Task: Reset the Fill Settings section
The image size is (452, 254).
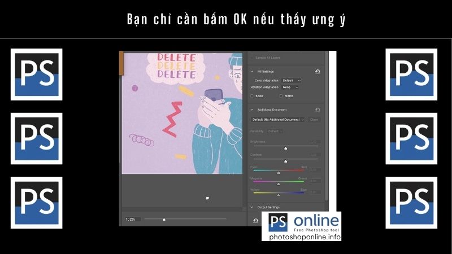Action: 318,72
